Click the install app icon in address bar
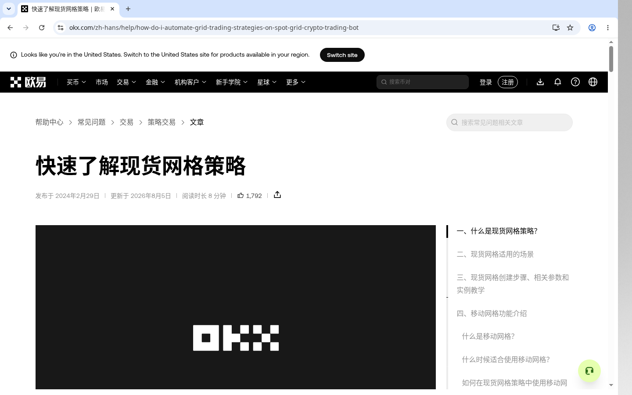632x395 pixels. 556,28
